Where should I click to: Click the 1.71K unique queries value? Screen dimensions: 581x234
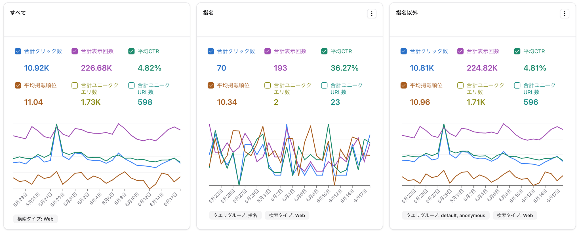tap(476, 102)
